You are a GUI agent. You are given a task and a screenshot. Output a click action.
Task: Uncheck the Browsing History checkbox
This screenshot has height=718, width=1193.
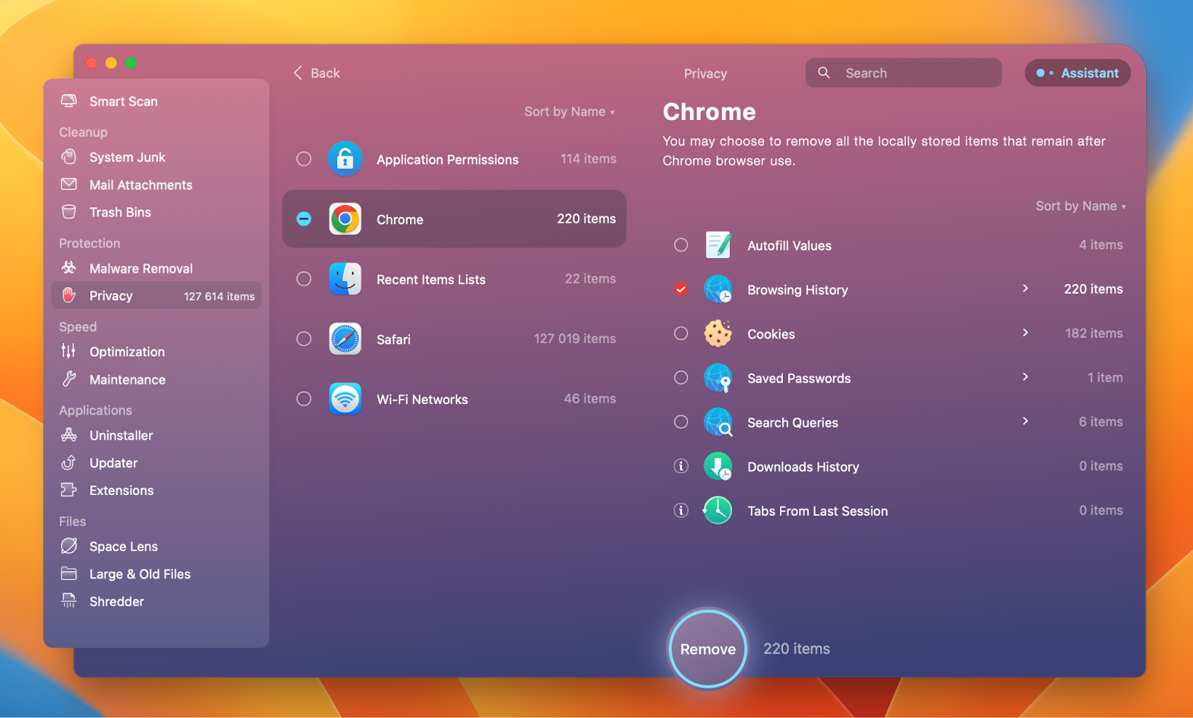680,289
